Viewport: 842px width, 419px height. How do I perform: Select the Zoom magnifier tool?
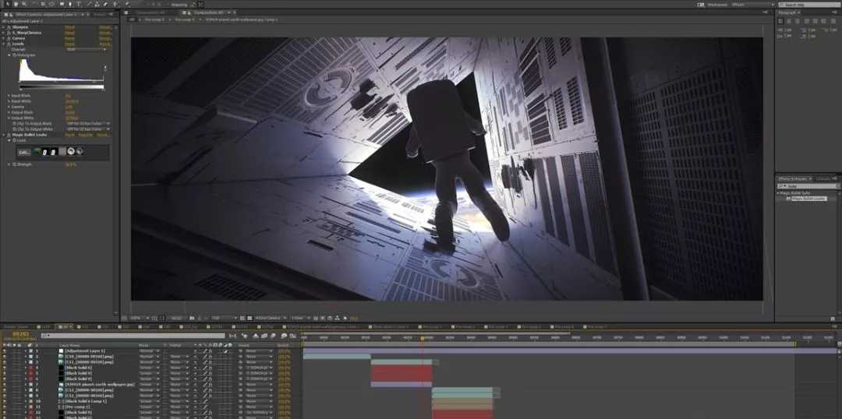[x=25, y=4]
